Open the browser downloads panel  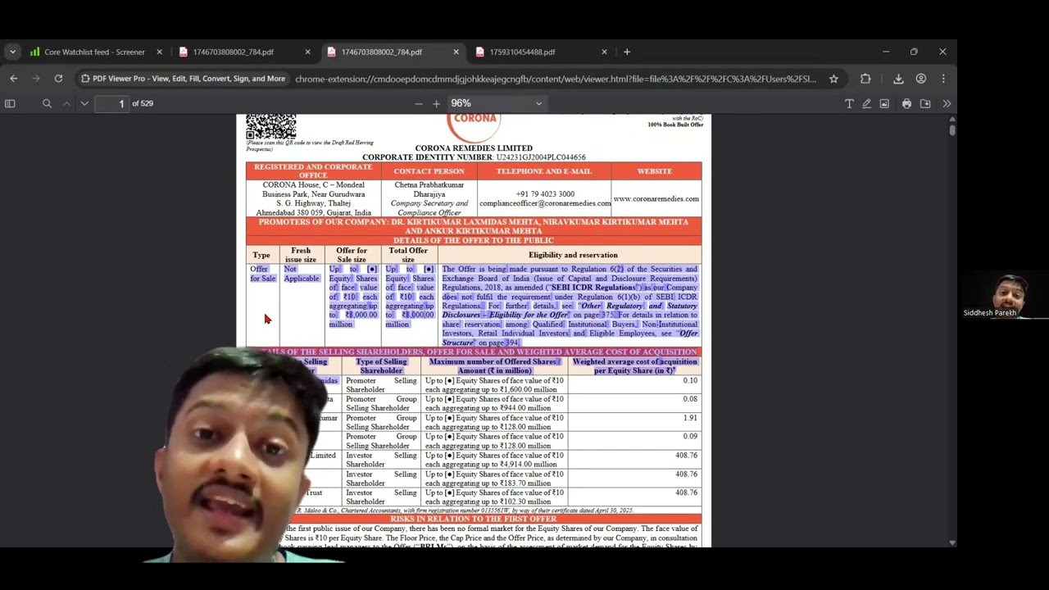click(x=898, y=79)
